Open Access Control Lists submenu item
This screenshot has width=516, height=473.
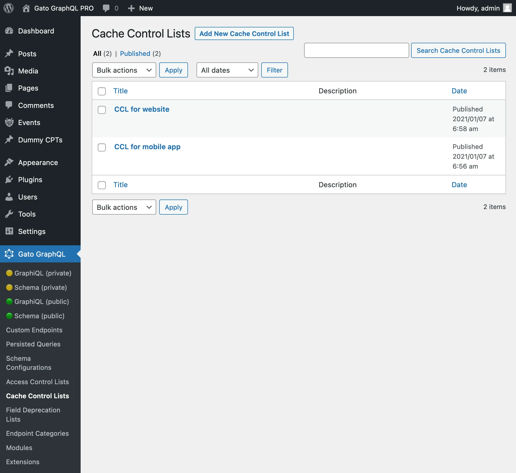[38, 382]
